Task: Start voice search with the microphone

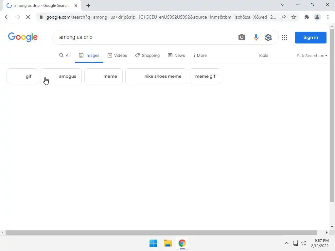Action: 256,37
